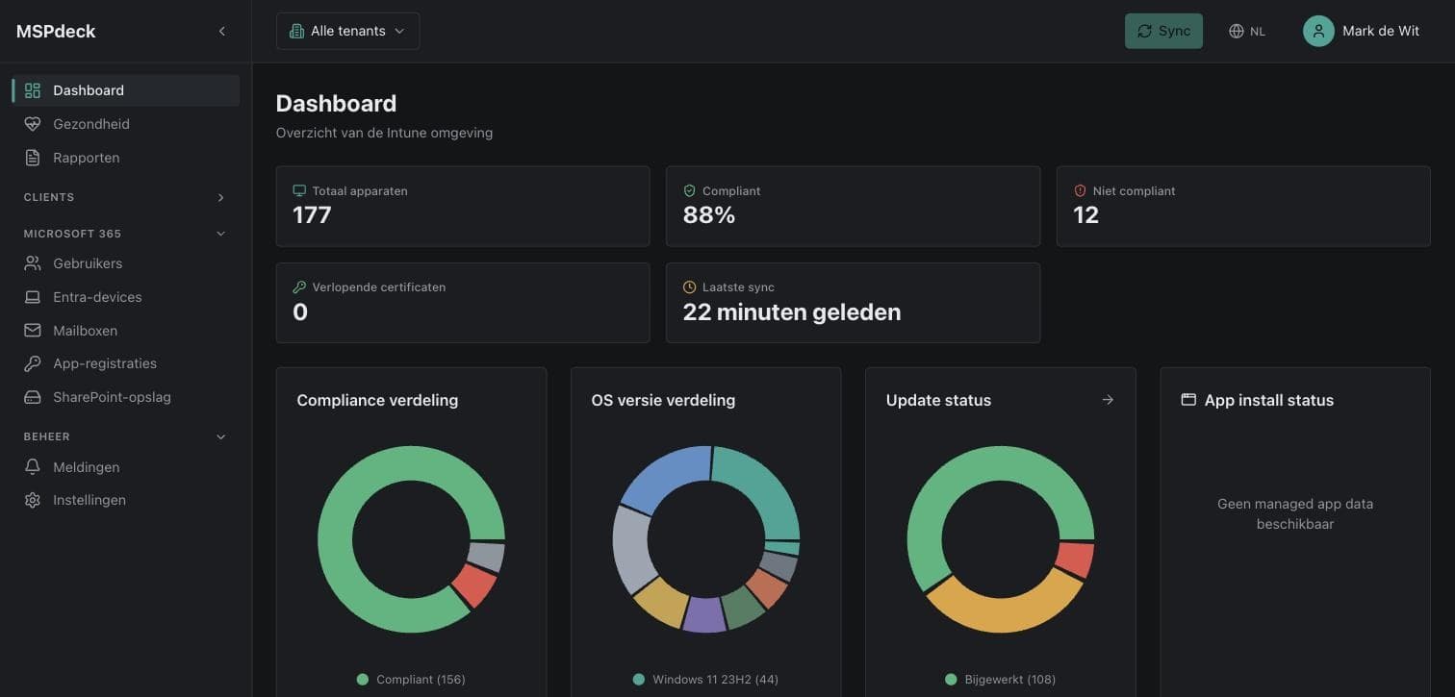Screen dimensions: 1455x697
Task: Collapse the Microsoft 365 section
Action: click(x=125, y=234)
